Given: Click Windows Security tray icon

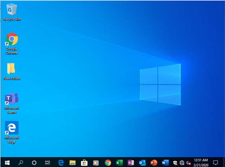Looking at the screenshot, I should coord(175,163).
